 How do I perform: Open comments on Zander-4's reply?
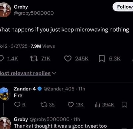point(17,105)
